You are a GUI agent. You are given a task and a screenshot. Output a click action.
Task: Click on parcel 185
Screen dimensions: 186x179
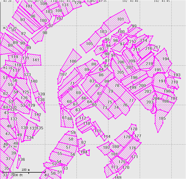[162, 119]
